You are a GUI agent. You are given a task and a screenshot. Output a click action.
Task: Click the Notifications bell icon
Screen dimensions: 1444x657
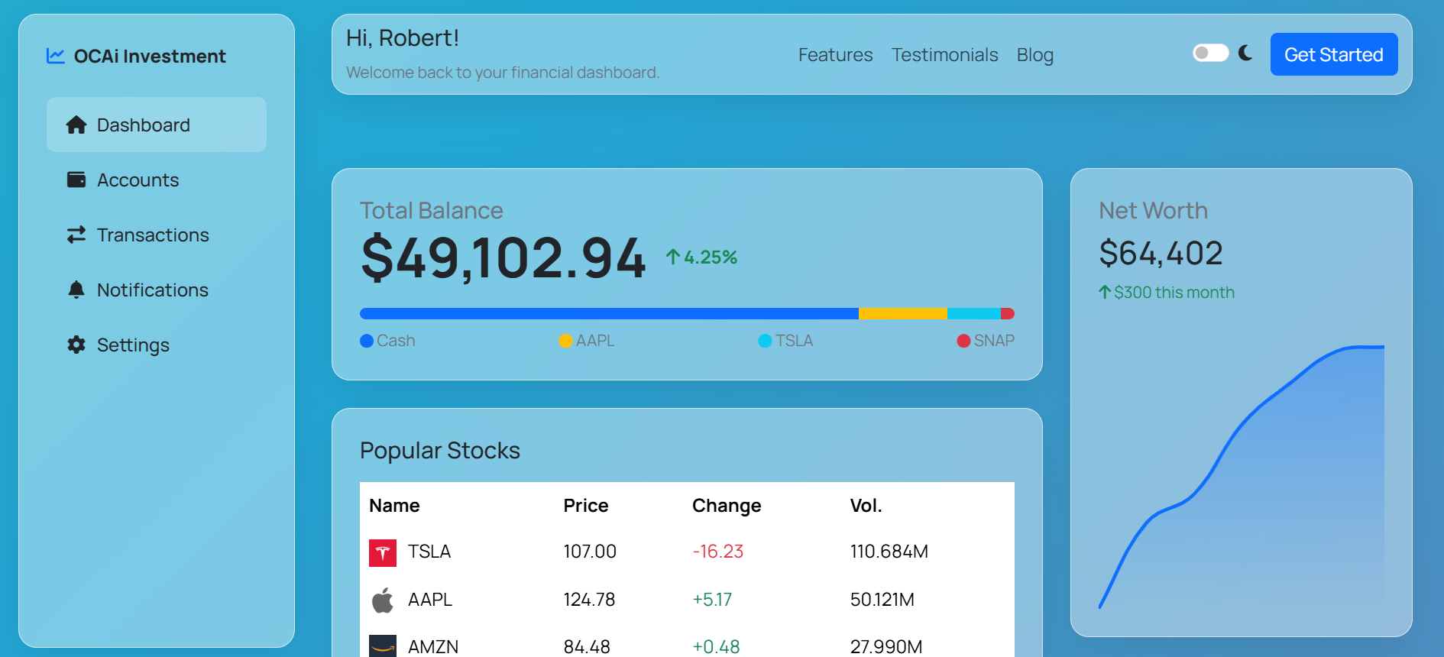[x=76, y=290]
